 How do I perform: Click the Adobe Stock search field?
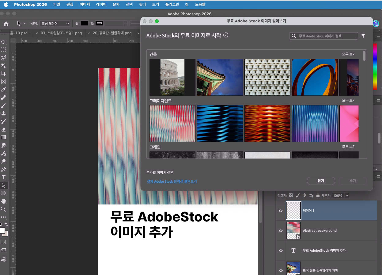323,36
